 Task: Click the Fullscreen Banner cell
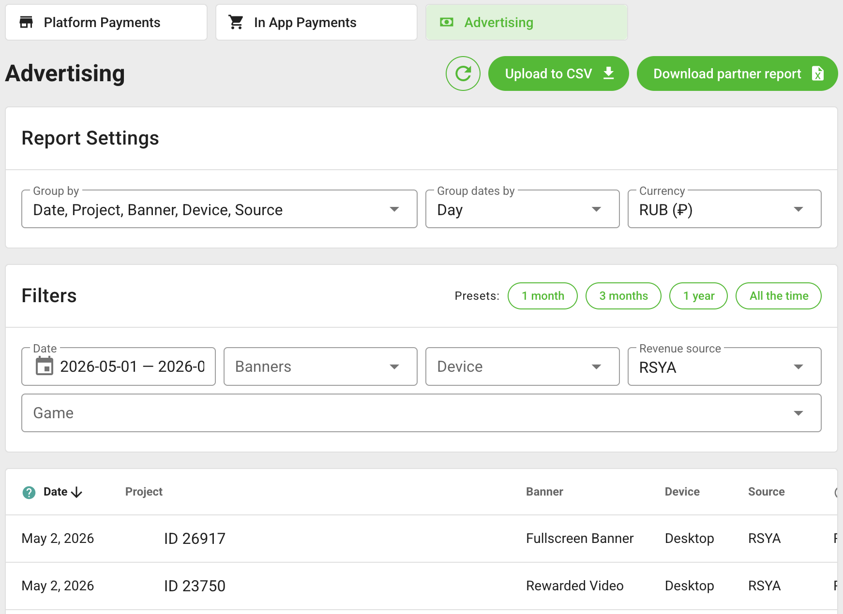point(580,539)
